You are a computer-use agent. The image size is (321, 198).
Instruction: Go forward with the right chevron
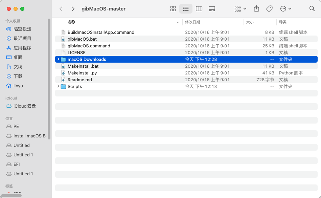73,9
